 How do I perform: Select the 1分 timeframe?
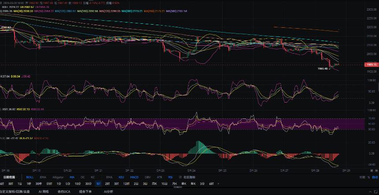(x=59, y=184)
